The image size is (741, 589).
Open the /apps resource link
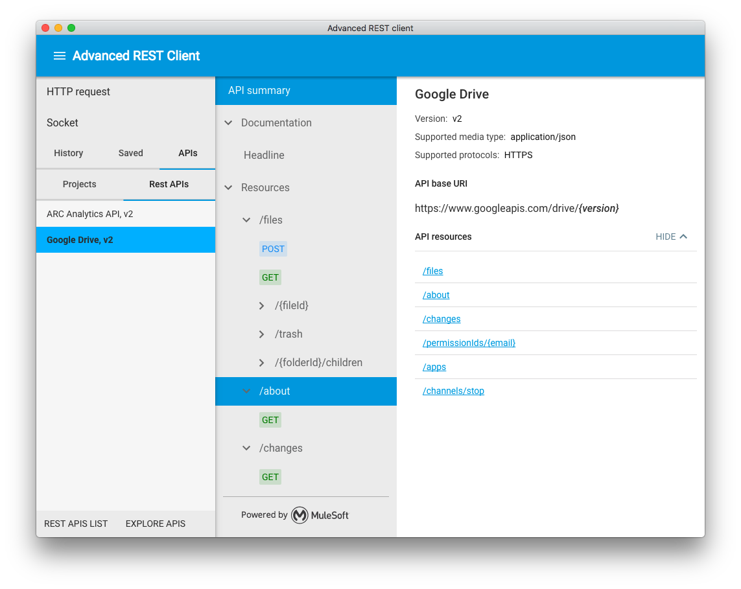tap(434, 367)
